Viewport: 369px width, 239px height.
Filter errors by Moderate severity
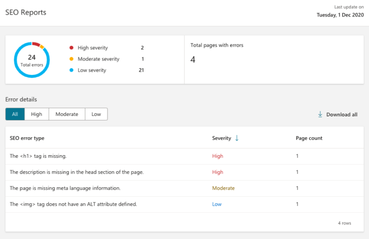coord(66,114)
